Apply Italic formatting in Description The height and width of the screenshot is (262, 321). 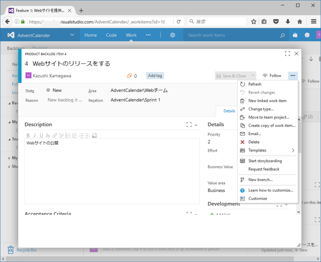(35, 136)
